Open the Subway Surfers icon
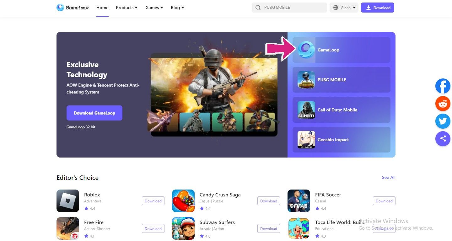The height and width of the screenshot is (241, 452). click(183, 228)
